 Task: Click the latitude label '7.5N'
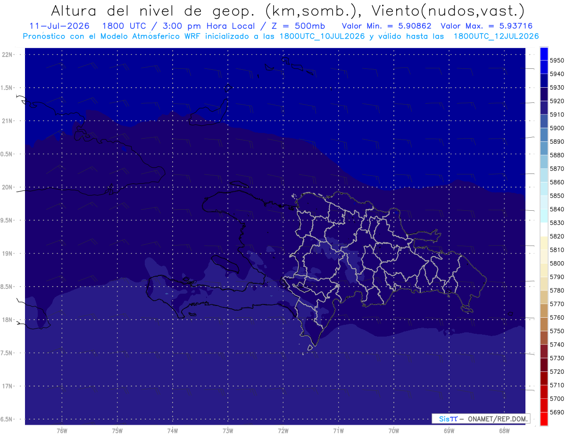7,353
